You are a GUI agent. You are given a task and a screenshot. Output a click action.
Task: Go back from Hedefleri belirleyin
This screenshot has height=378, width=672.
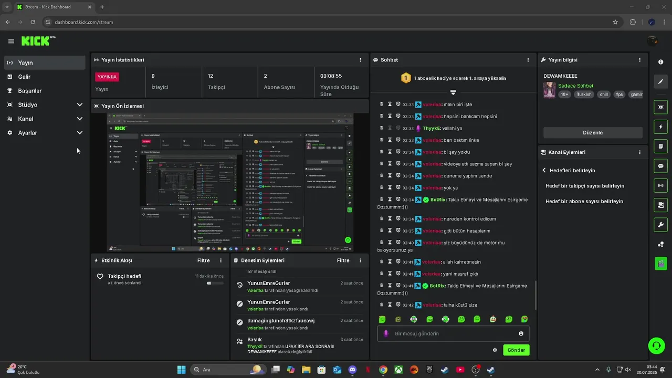544,170
